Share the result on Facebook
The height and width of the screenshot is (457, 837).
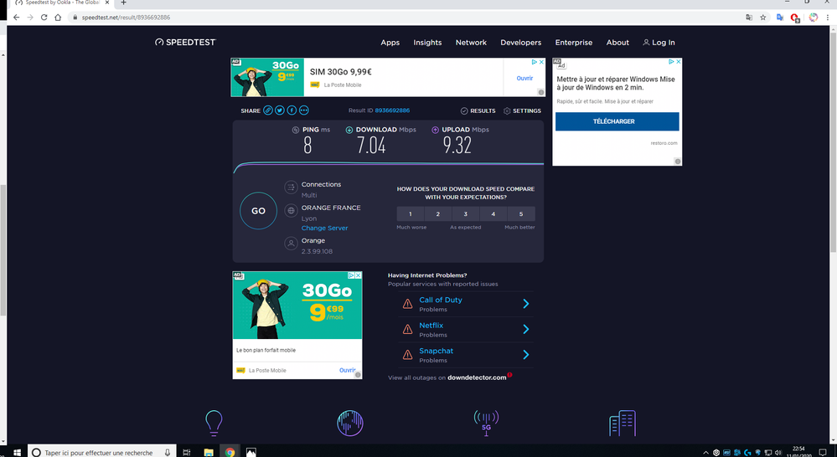pos(292,110)
